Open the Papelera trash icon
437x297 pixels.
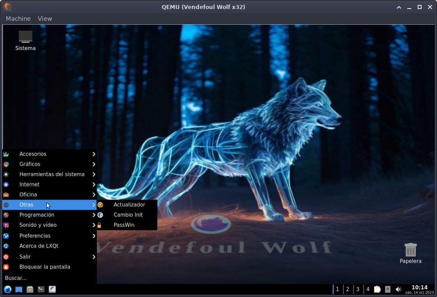point(410,253)
